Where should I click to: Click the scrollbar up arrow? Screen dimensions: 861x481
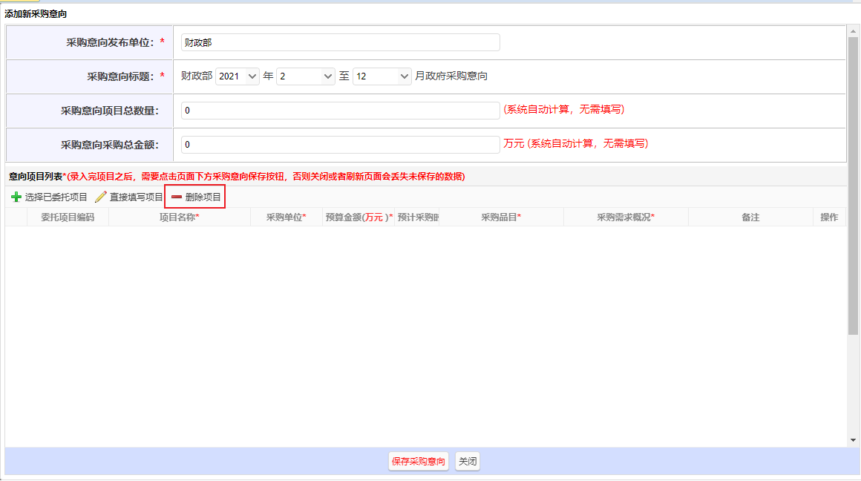click(853, 31)
